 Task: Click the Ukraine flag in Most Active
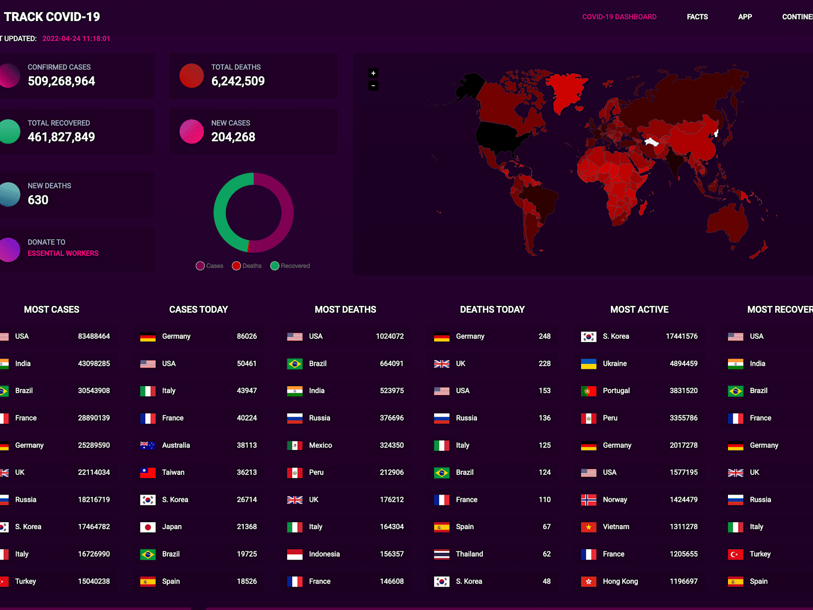[x=589, y=364]
